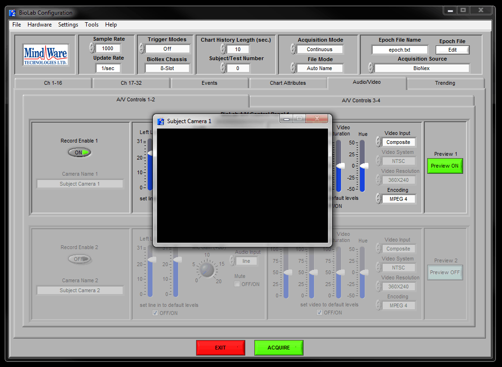Click the Hue slider handle in panel 2
This screenshot has width=502, height=367.
click(x=364, y=273)
